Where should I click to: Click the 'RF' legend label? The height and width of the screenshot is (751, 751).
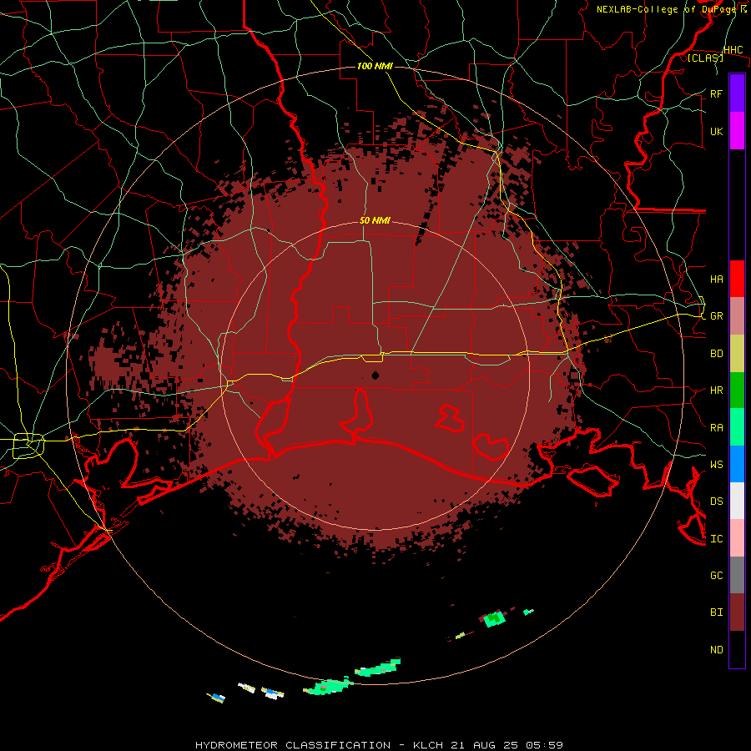[716, 93]
